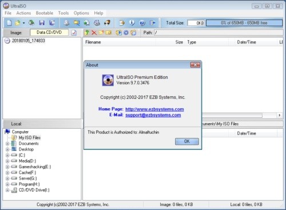Expand the Documents tree node
The image size is (286, 210).
tap(7, 144)
